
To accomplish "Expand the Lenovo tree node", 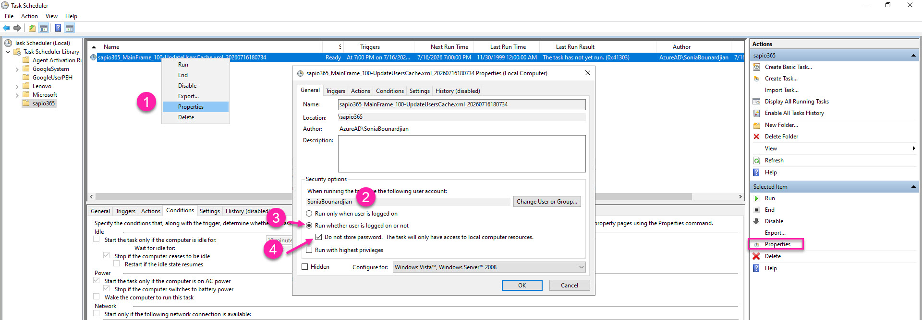I will tap(17, 87).
